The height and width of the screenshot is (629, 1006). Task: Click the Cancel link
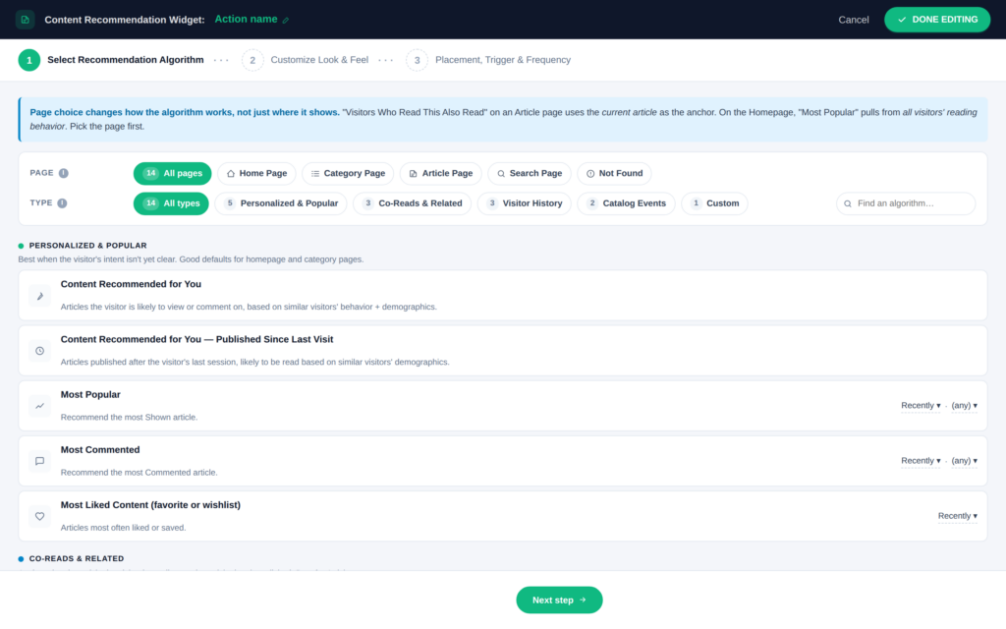point(854,20)
